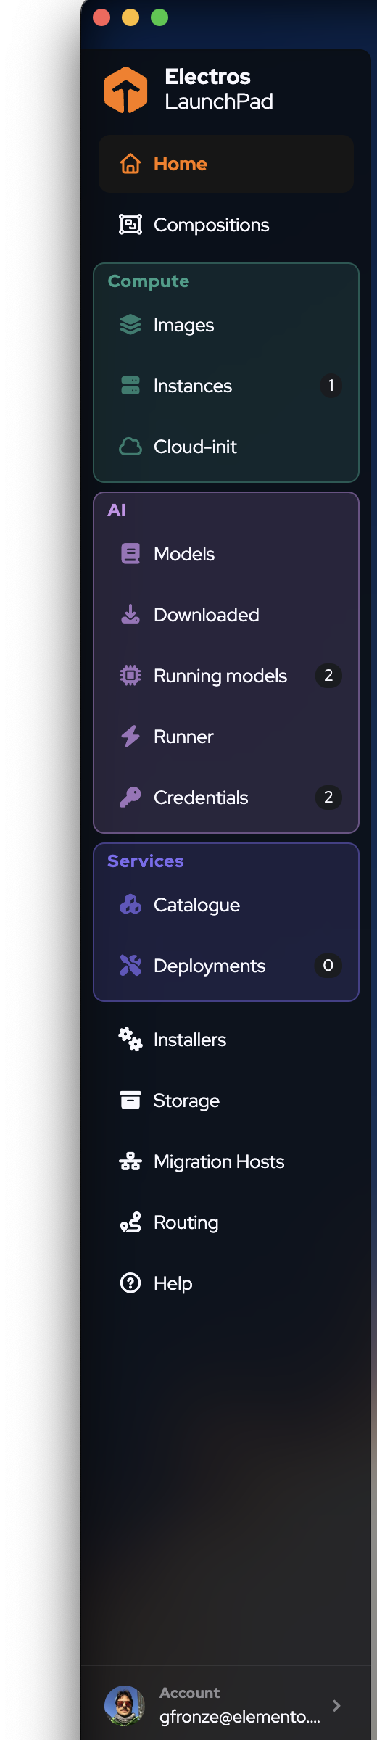
Task: Click the gfronze@elemento account email
Action: [x=240, y=1717]
